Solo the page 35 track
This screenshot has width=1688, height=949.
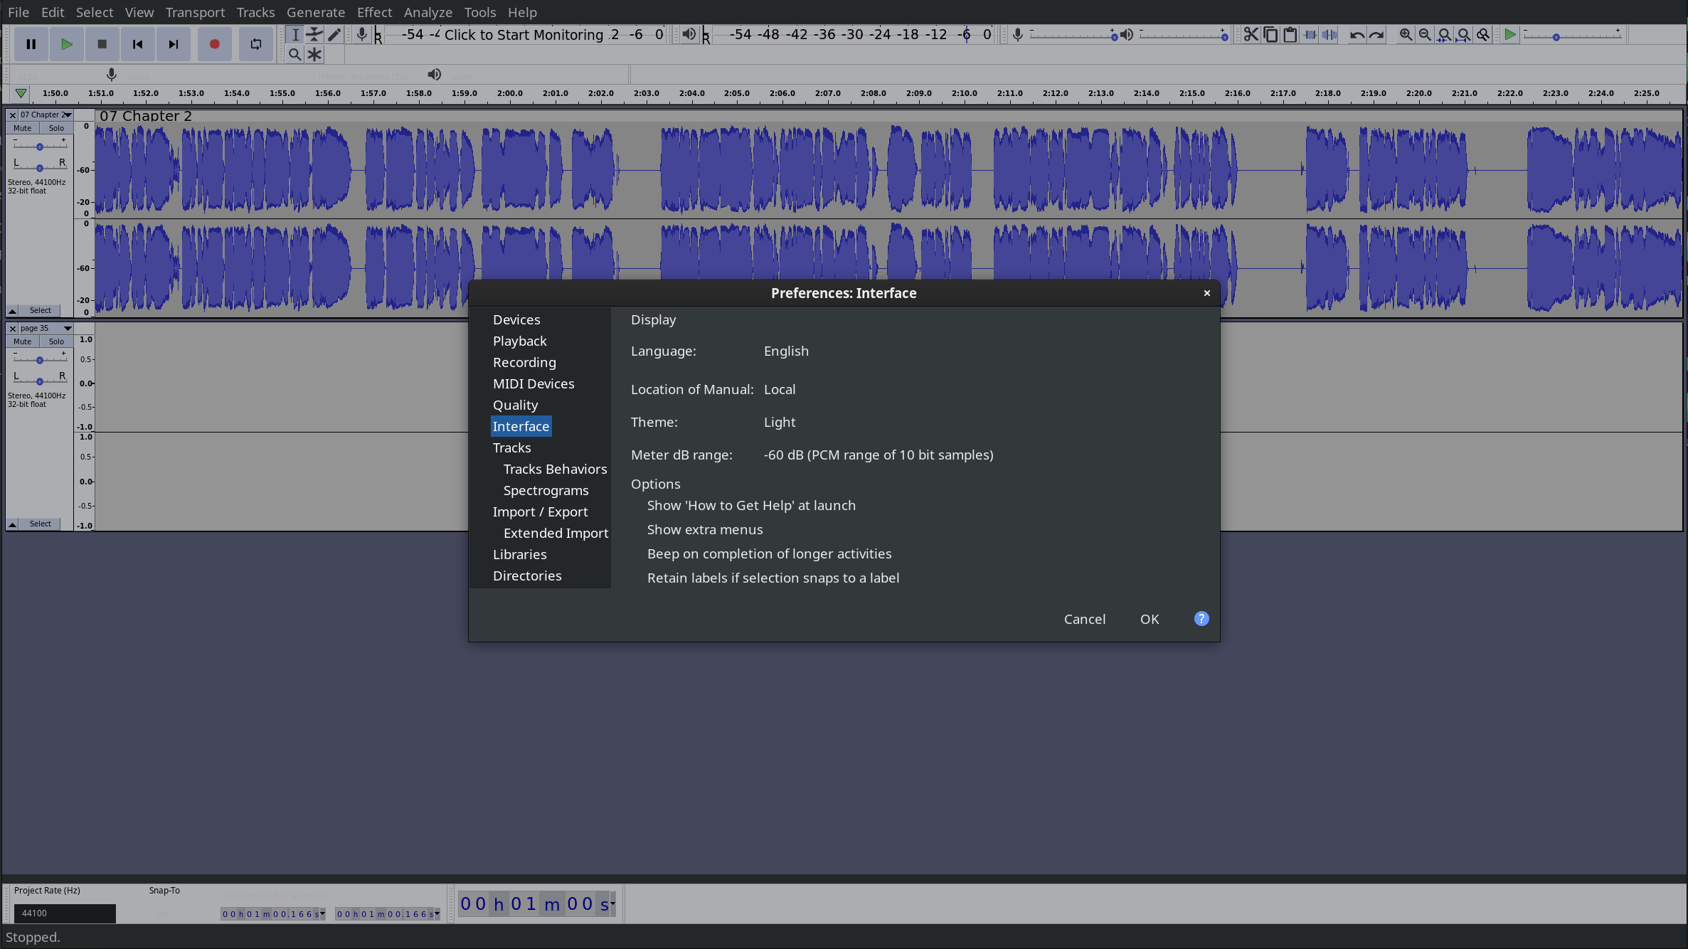[x=55, y=341]
